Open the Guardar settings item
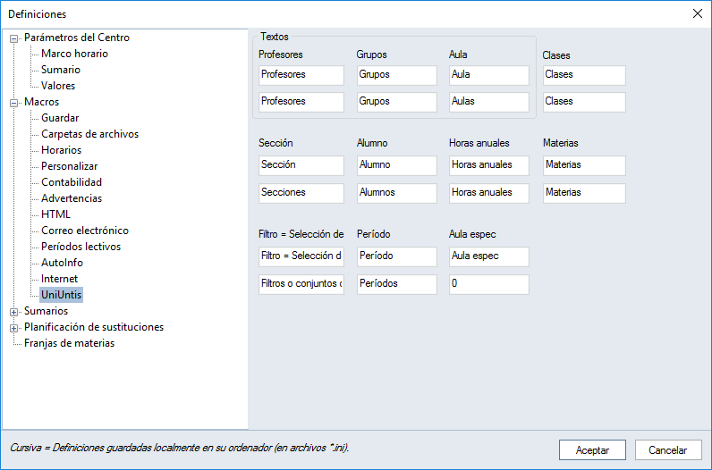 (60, 118)
